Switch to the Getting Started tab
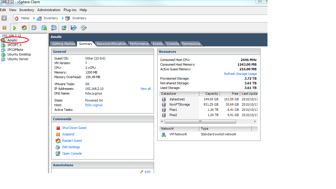This screenshot has height=189, width=336. pos(63,44)
